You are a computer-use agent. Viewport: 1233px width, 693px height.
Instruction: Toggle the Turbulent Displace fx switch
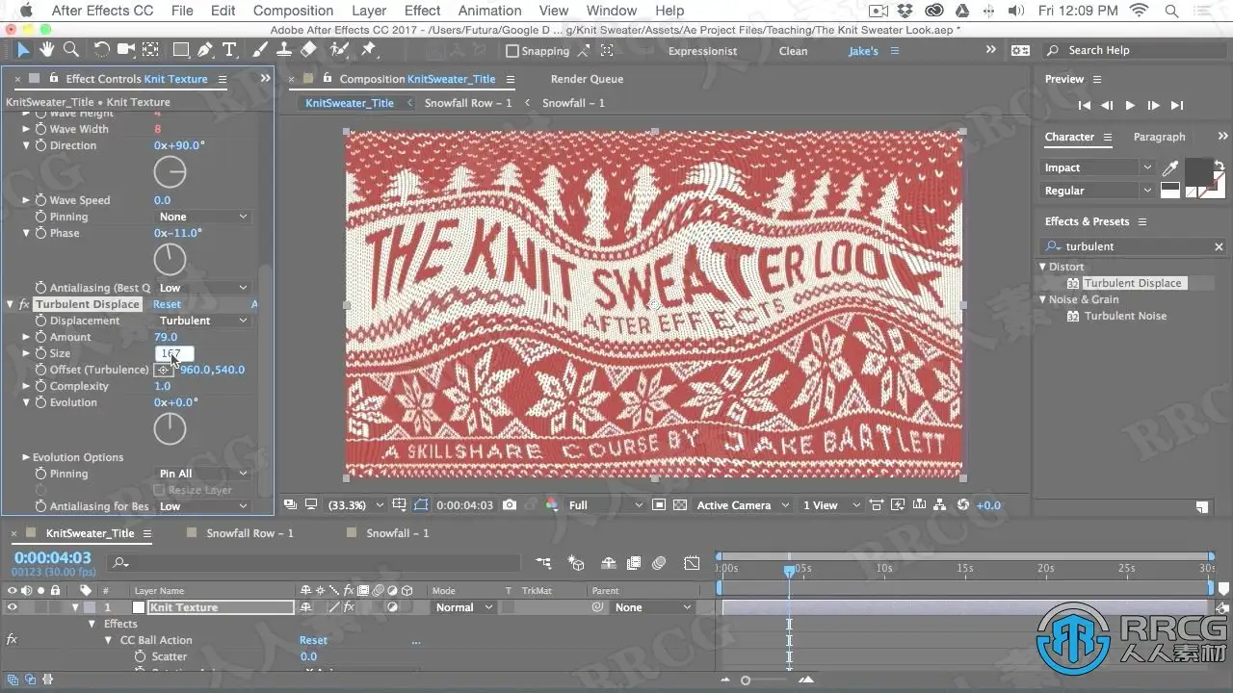pos(24,304)
